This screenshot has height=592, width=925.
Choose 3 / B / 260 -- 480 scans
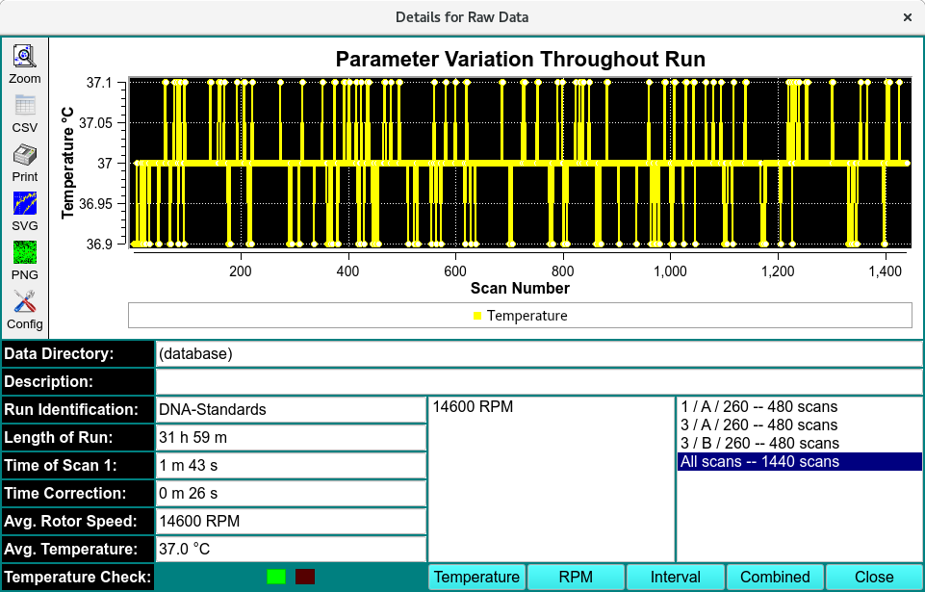click(758, 444)
